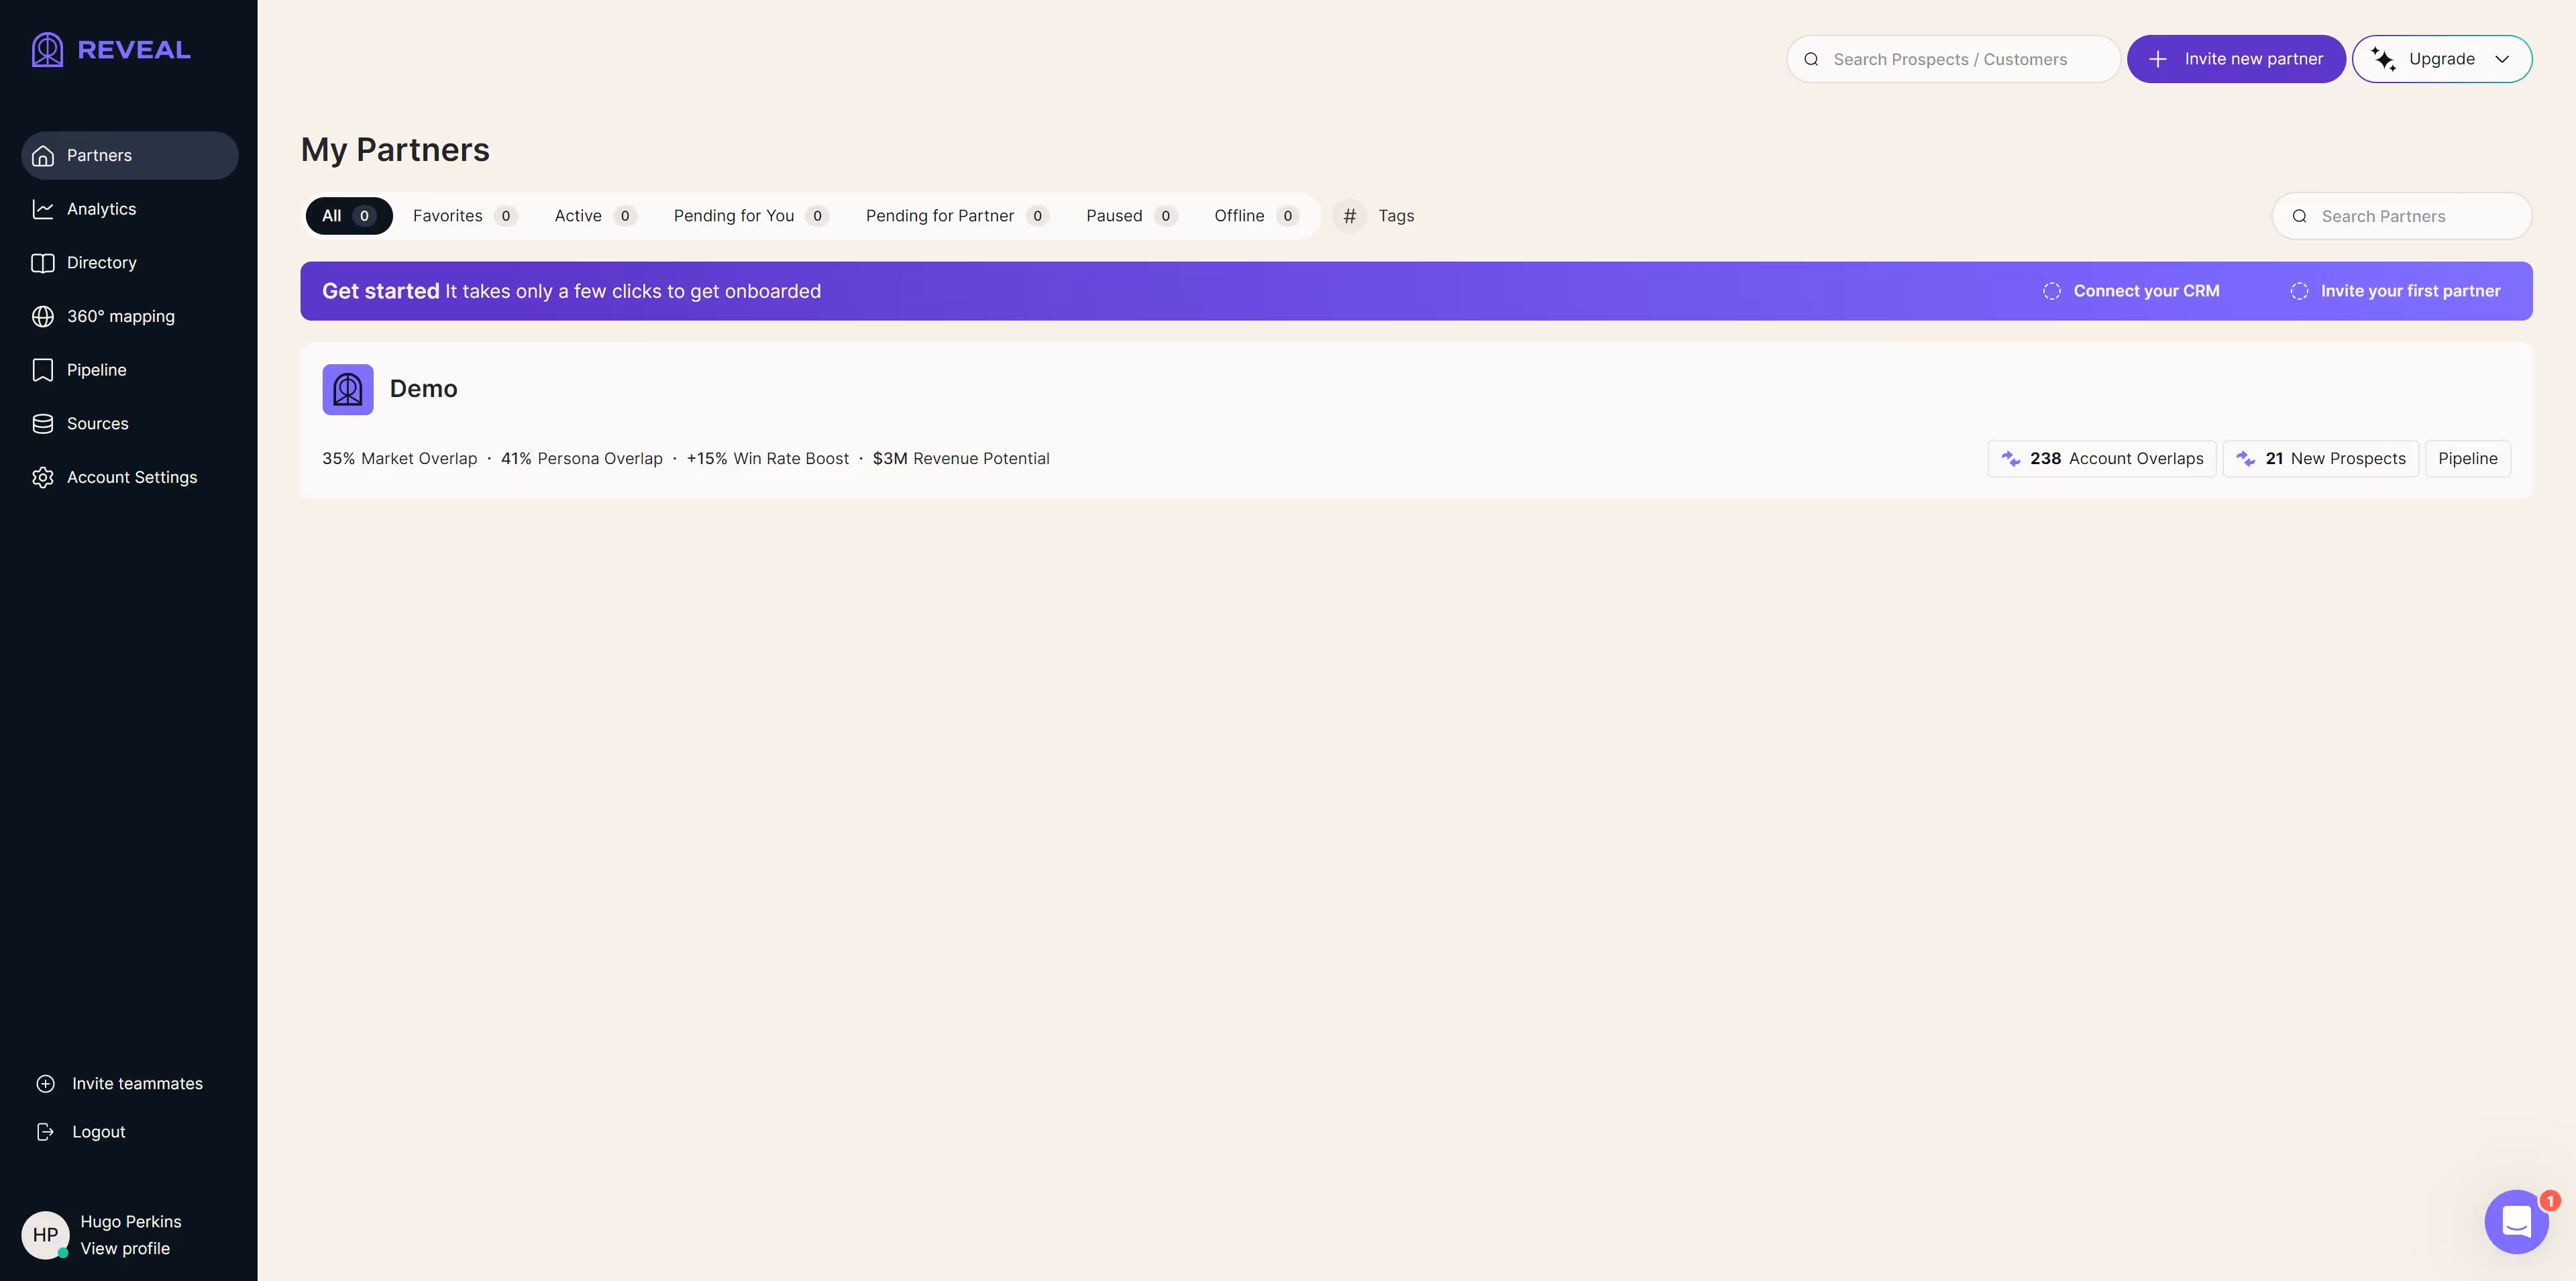The image size is (2576, 1281).
Task: Click the Demo partner logo thumbnail
Action: pos(348,389)
